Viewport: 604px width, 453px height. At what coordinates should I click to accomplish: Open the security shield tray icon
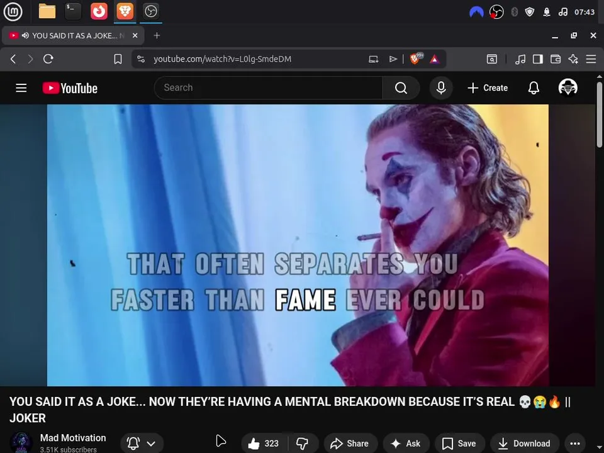click(x=530, y=13)
